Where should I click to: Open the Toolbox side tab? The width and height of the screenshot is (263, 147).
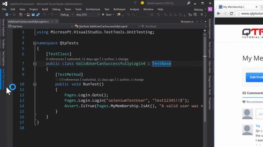coord(3,44)
